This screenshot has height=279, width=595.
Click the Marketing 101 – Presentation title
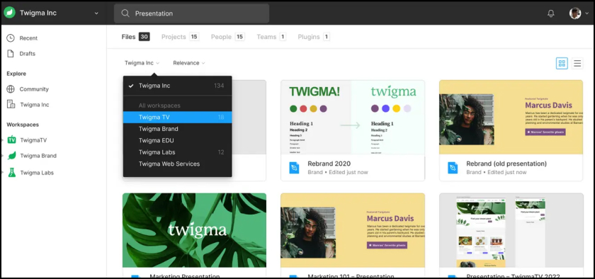[351, 276]
